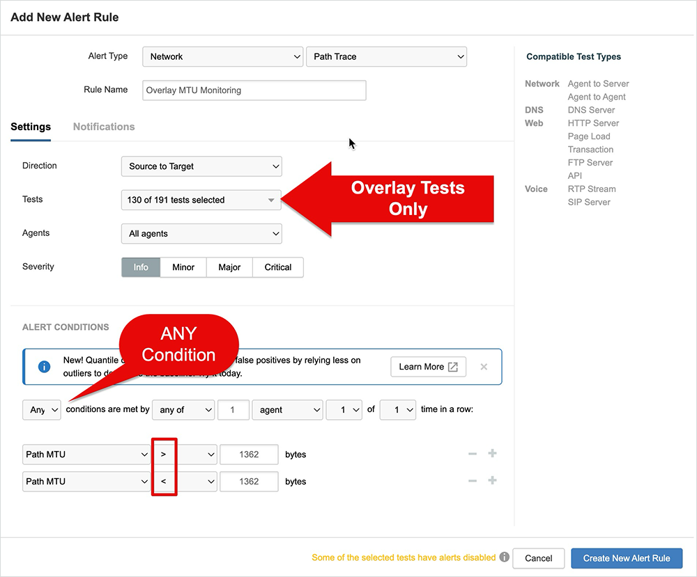This screenshot has width=697, height=577.
Task: Open the Network alert type dropdown
Action: [x=222, y=57]
